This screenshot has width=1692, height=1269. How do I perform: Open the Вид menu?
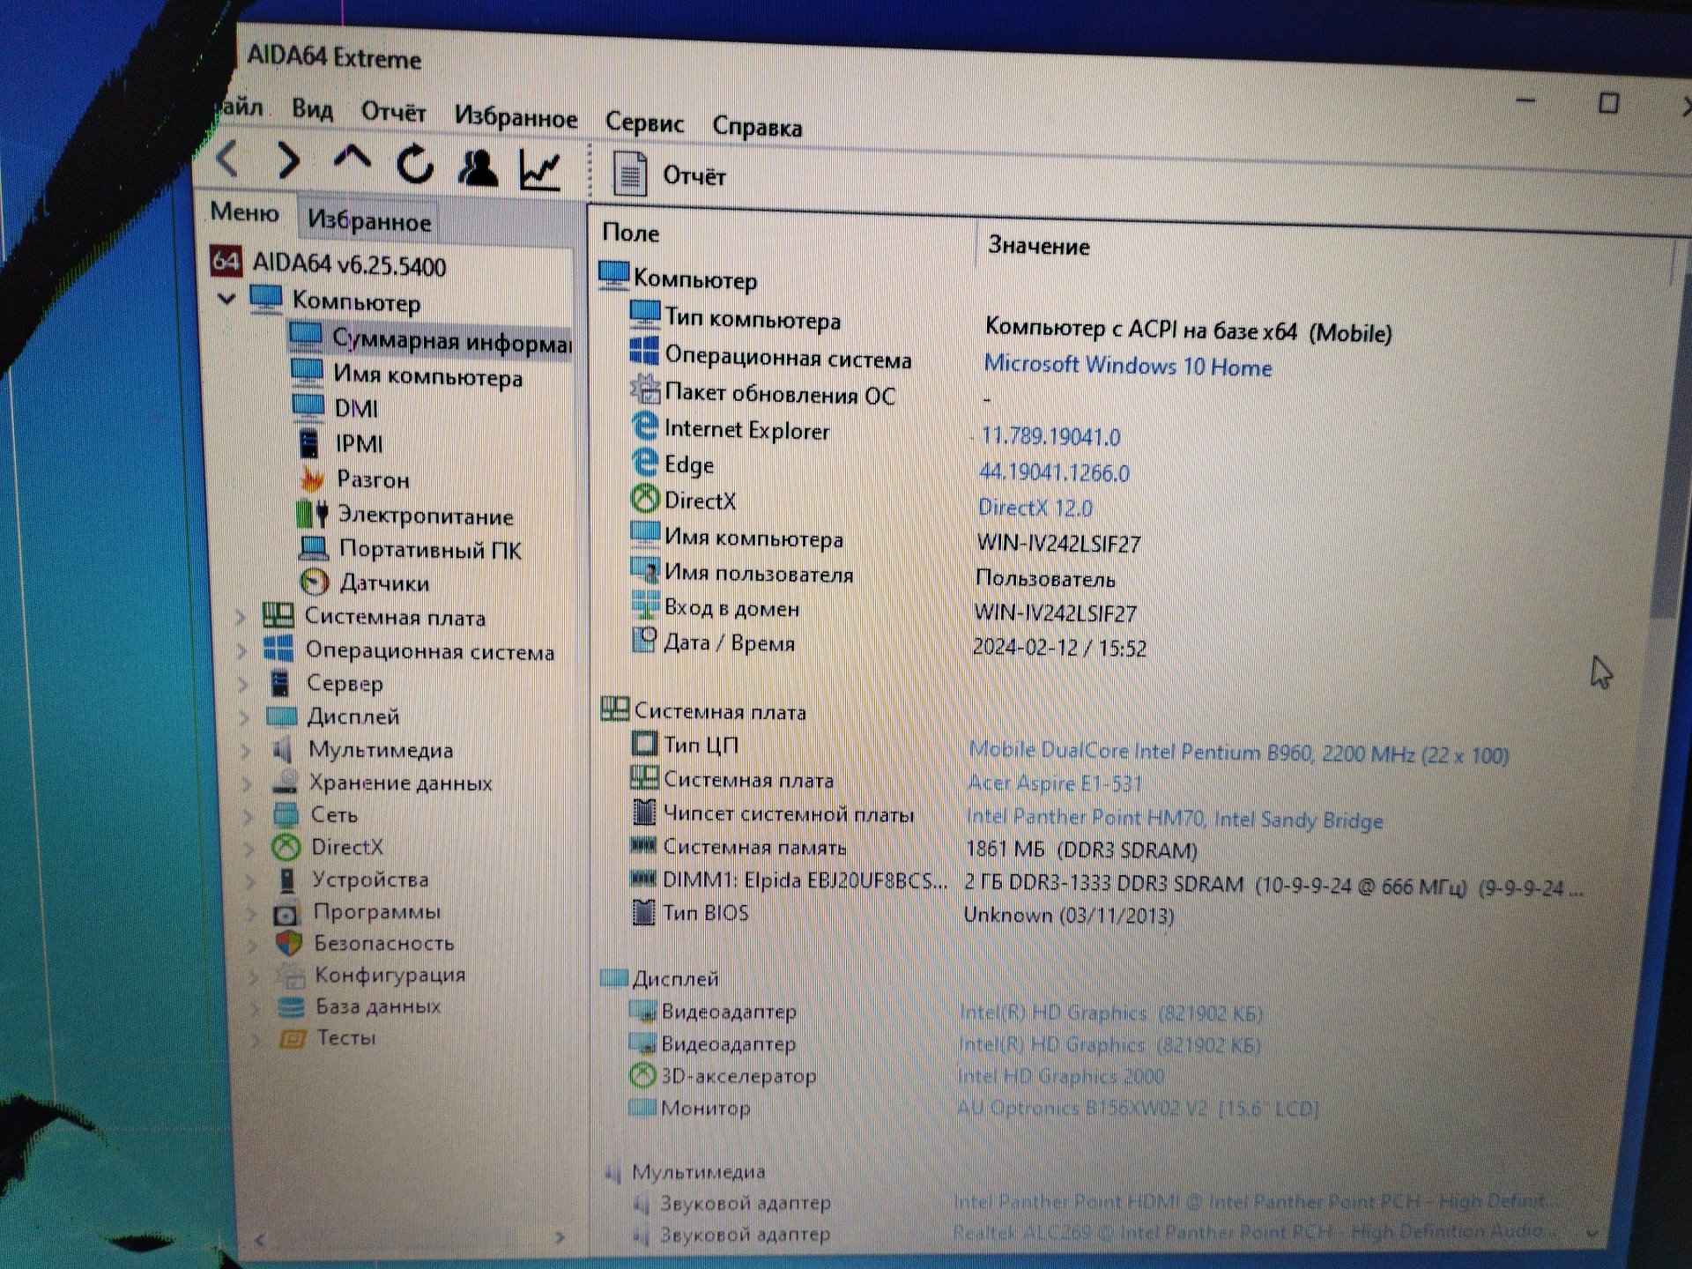point(312,109)
